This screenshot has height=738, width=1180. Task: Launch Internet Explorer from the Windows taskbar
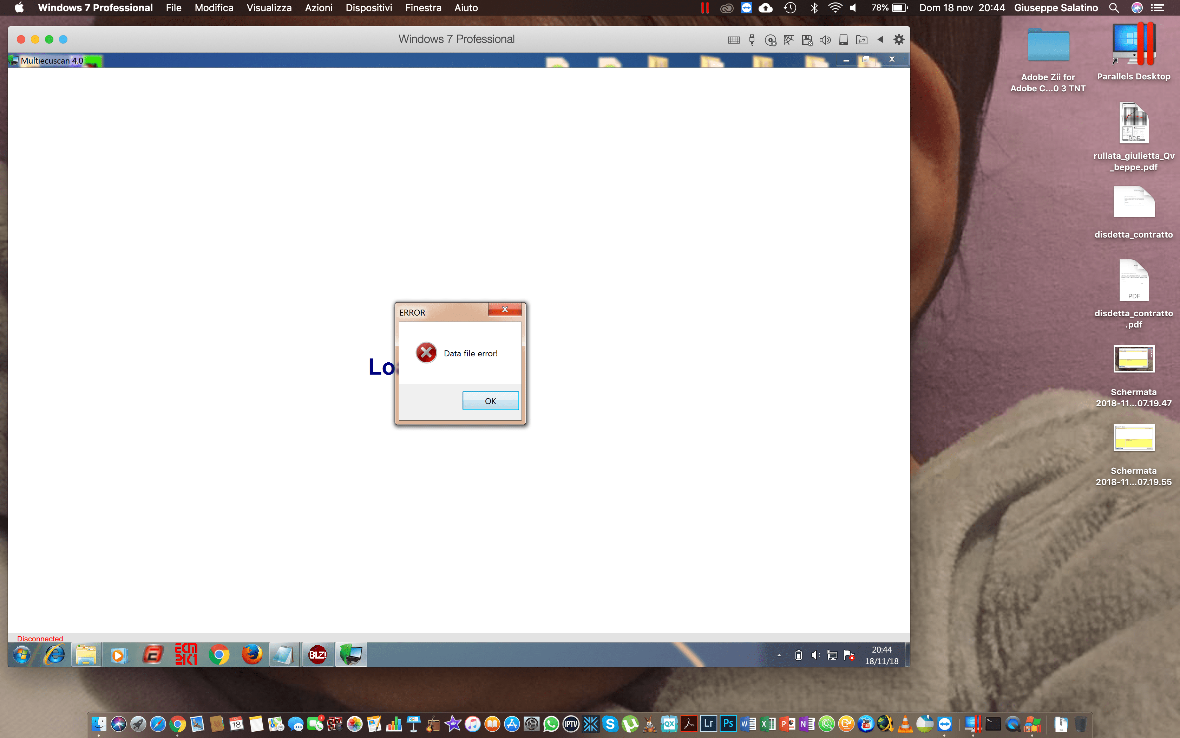pos(54,654)
